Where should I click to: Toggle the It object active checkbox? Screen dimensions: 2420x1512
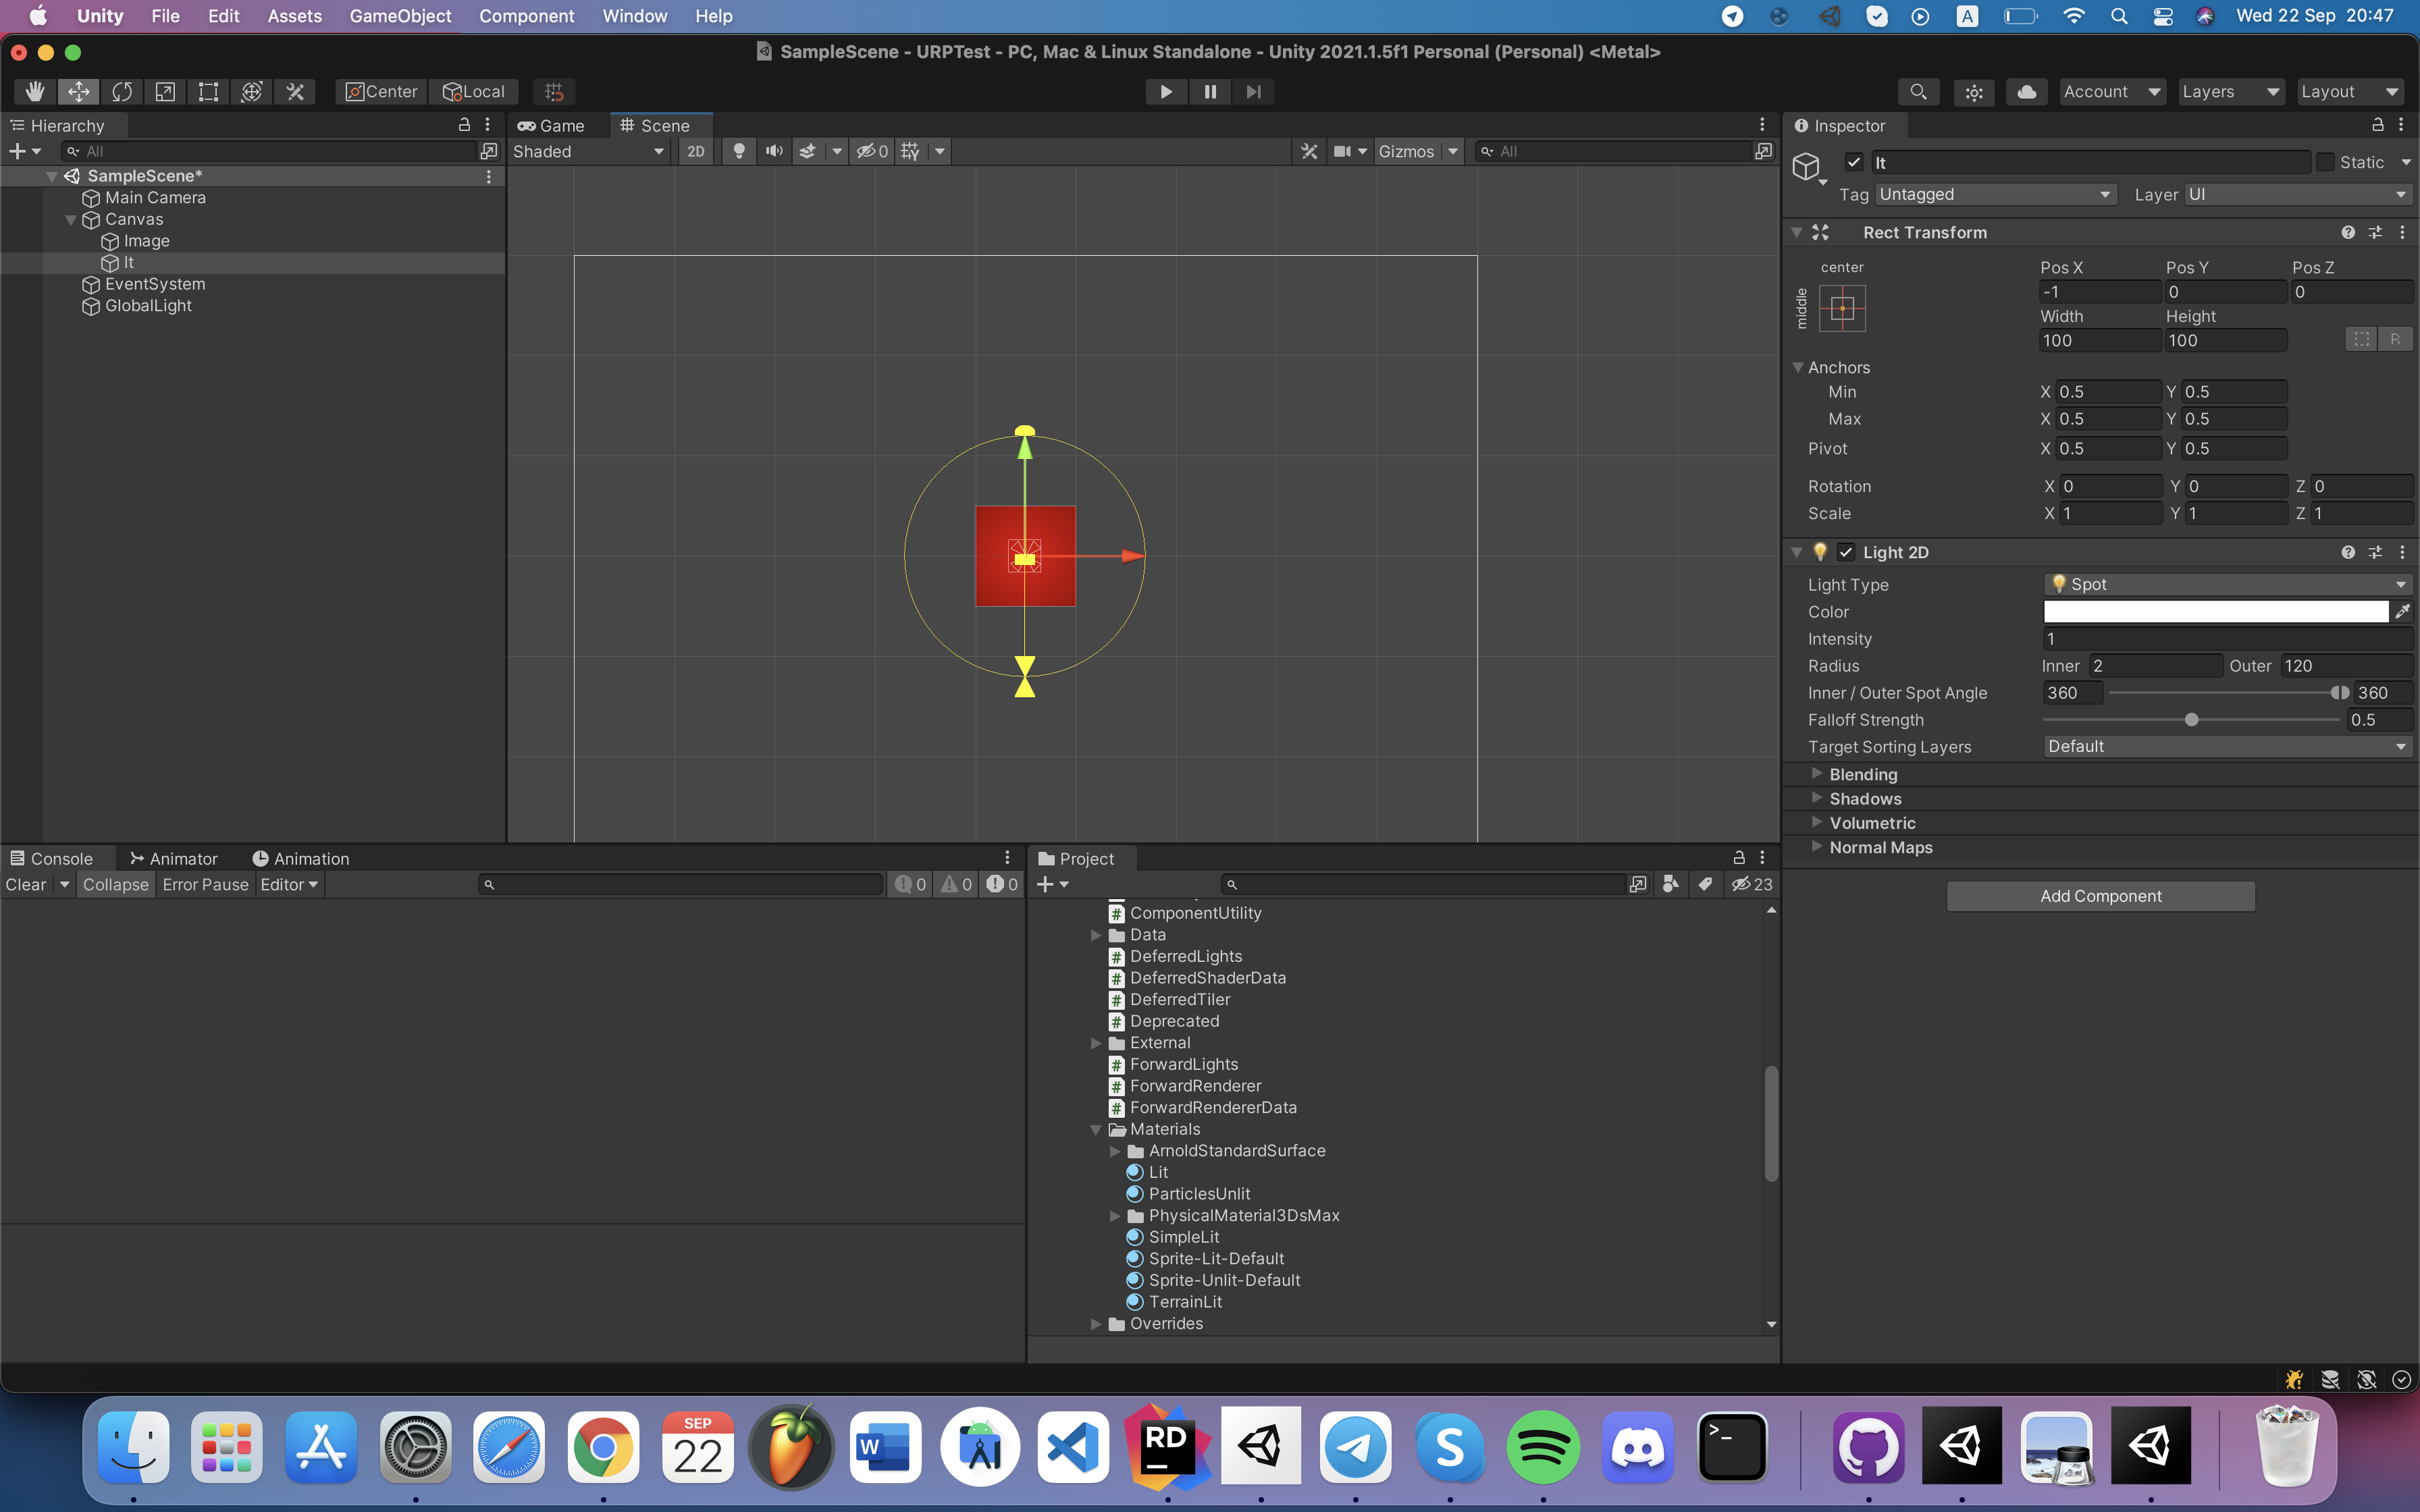[x=1854, y=162]
